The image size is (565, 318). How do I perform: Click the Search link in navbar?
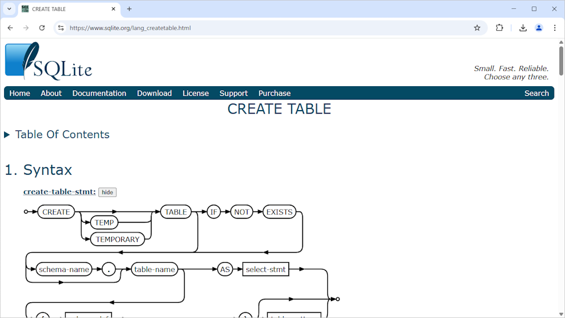coord(536,93)
